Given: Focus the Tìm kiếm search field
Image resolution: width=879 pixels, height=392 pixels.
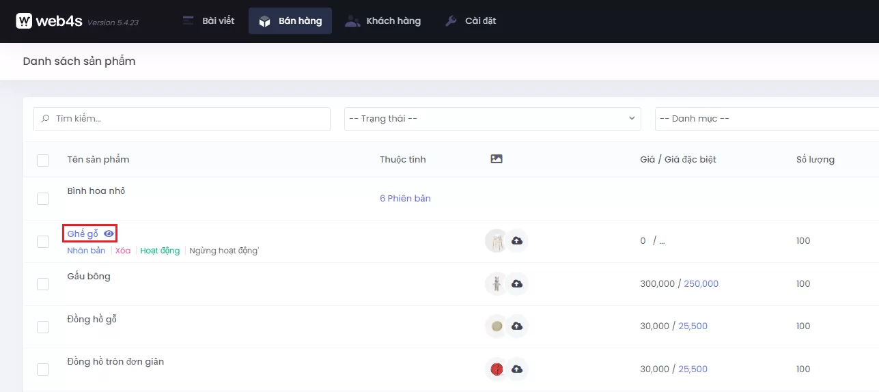Looking at the screenshot, I should [x=182, y=119].
